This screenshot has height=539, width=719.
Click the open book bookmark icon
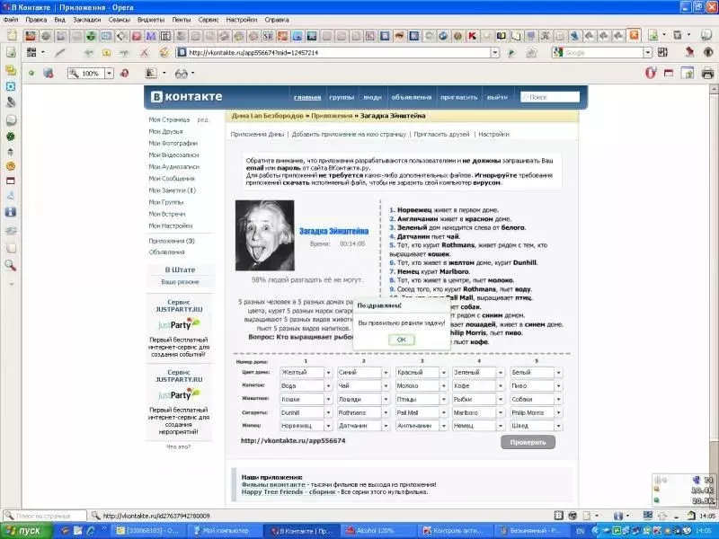502,36
